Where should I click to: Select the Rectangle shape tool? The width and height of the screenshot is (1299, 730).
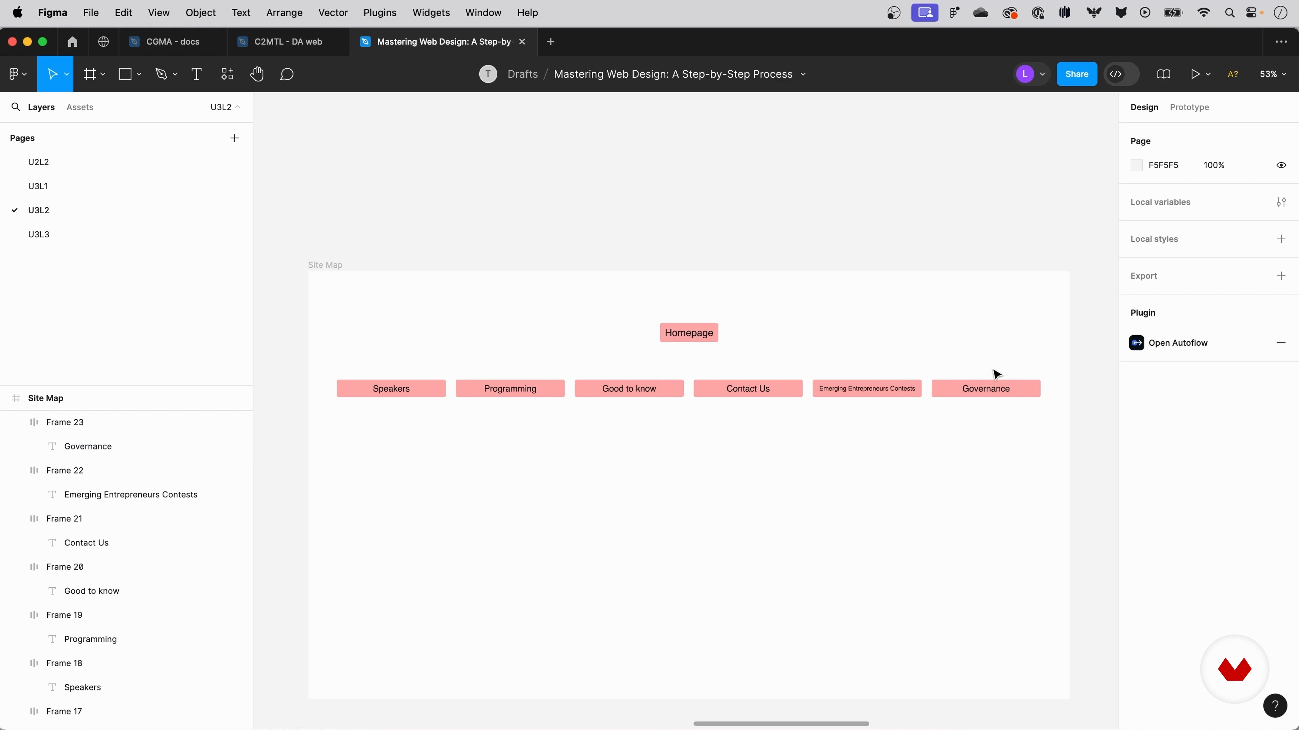click(125, 74)
